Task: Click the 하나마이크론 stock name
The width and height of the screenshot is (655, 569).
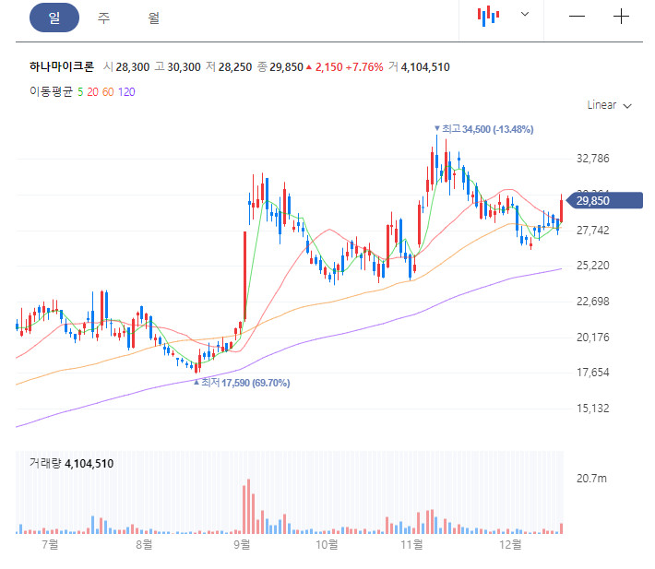Action: pos(62,66)
